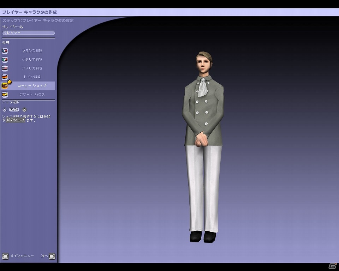
Task: Choose ドイツ料理 specialty label
Action: (x=32, y=77)
